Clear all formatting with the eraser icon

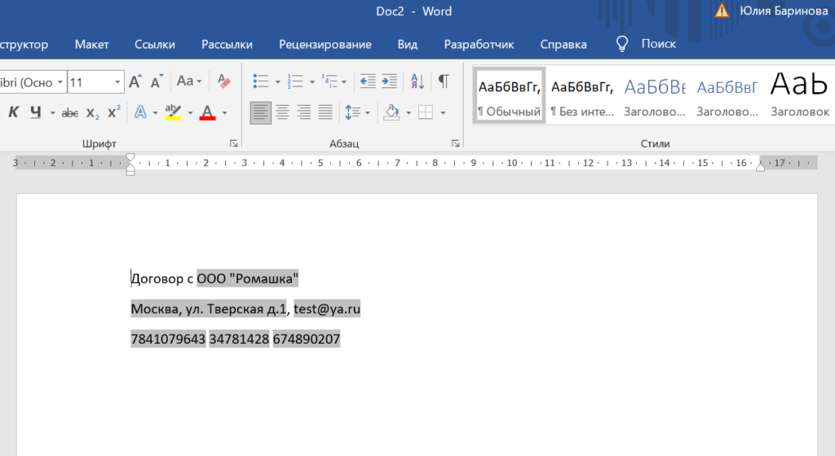click(x=224, y=81)
